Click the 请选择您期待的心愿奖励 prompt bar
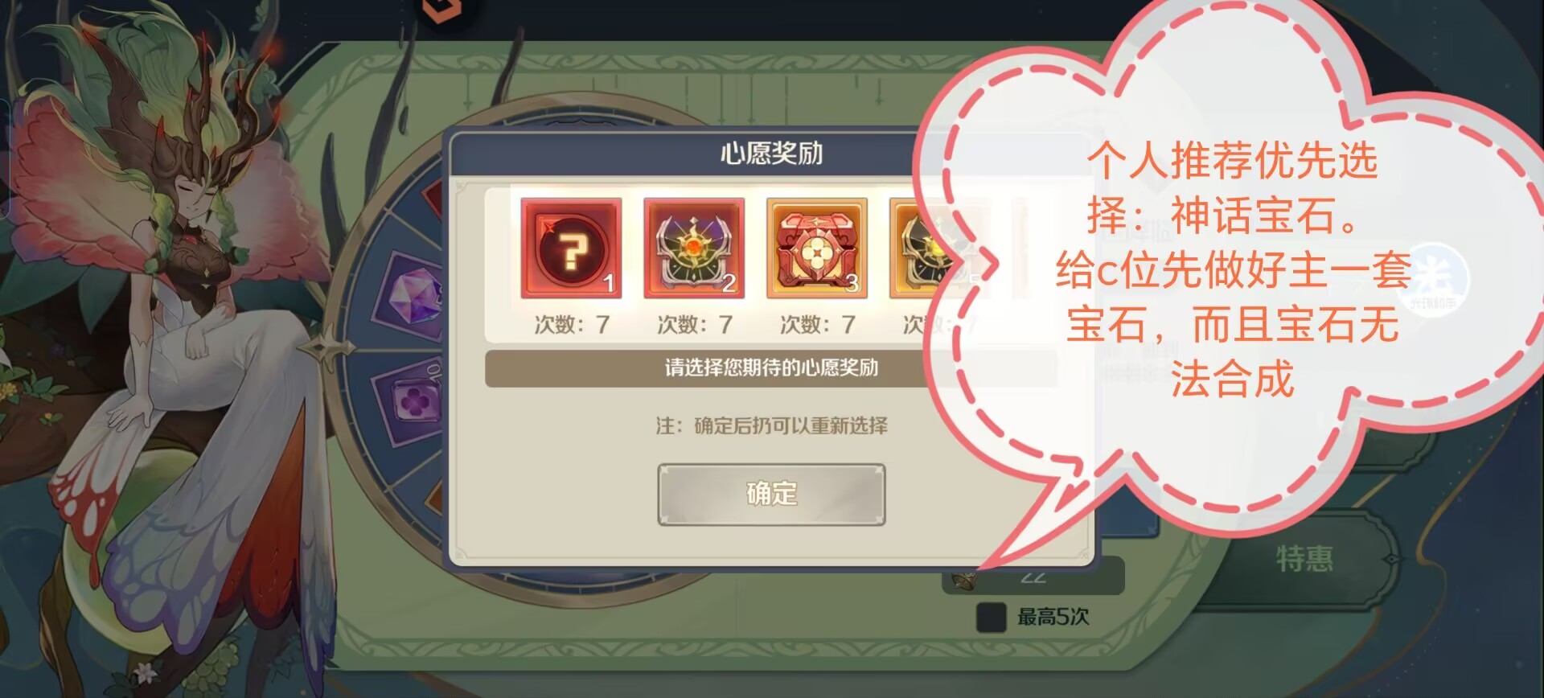The image size is (1544, 698). click(770, 368)
